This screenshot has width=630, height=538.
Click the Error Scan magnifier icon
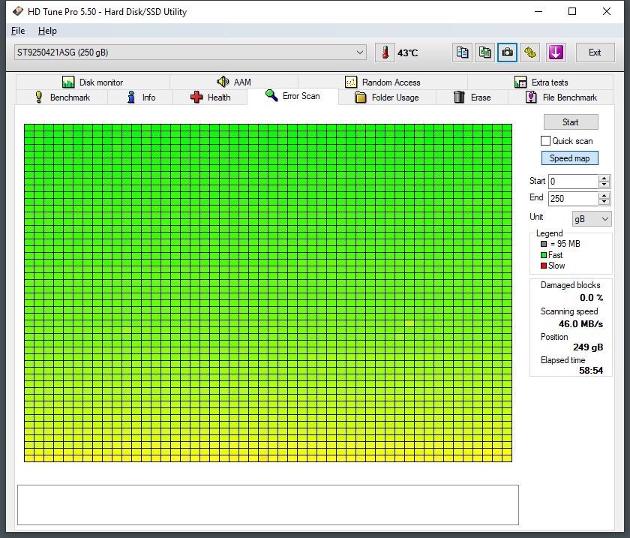pos(271,95)
